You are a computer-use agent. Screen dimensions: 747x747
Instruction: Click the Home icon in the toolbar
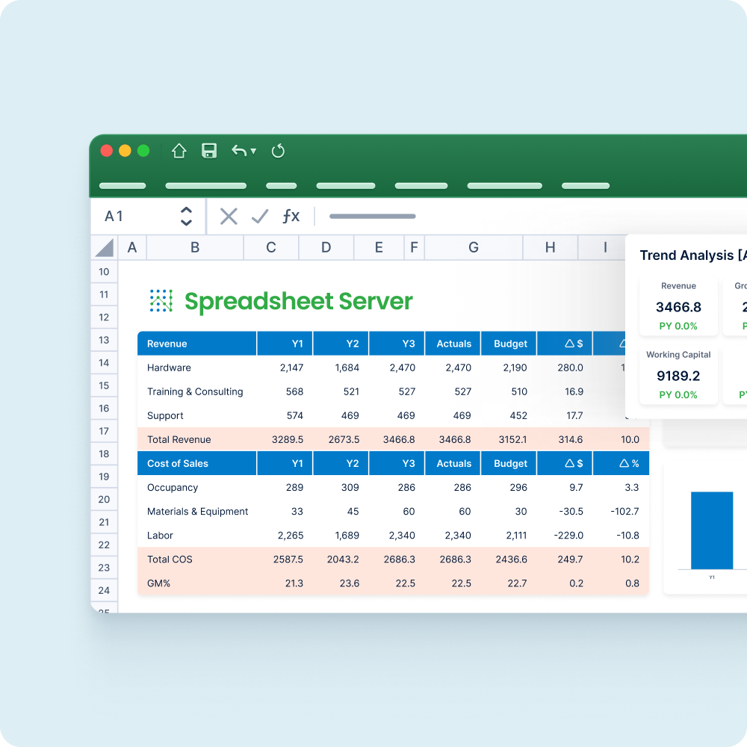tap(179, 150)
